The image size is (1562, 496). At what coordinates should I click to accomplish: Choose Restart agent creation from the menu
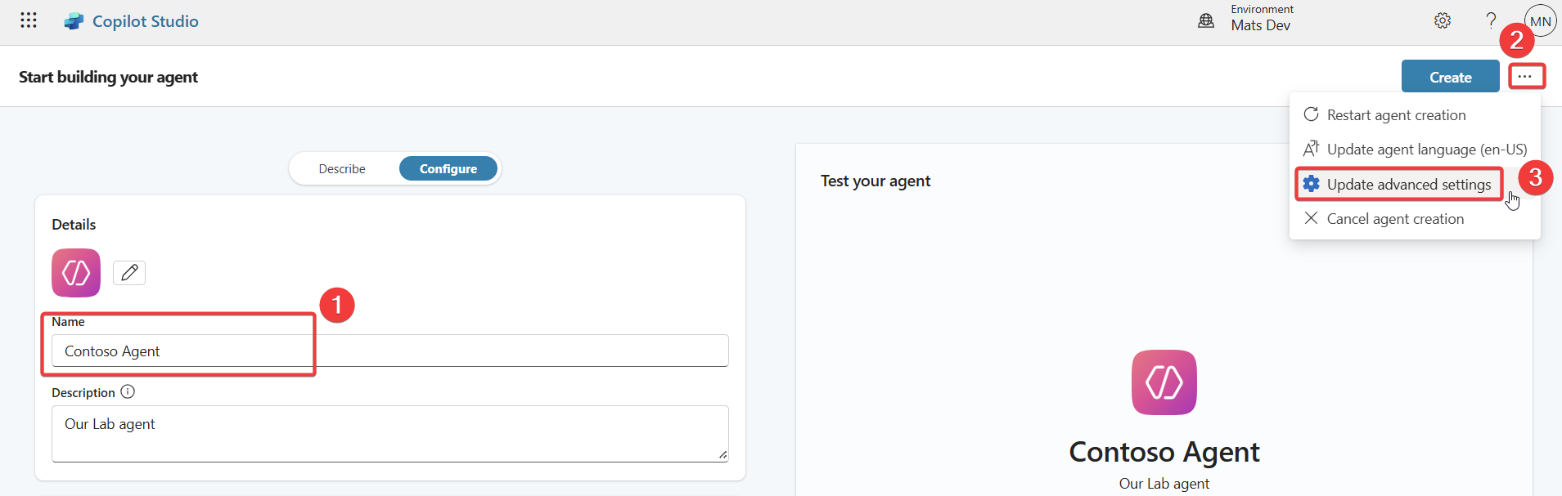(1397, 114)
